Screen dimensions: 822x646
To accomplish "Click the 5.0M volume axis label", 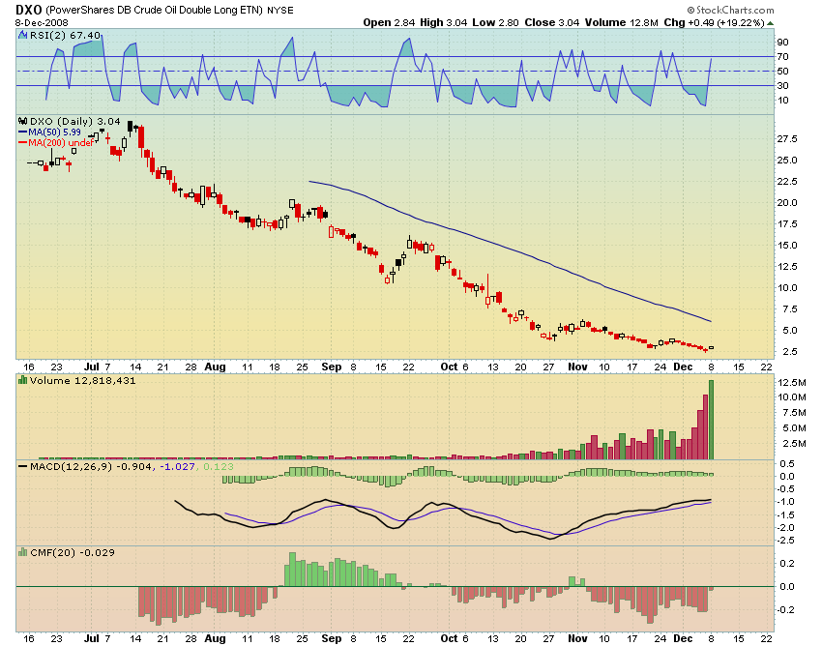I will 794,427.
